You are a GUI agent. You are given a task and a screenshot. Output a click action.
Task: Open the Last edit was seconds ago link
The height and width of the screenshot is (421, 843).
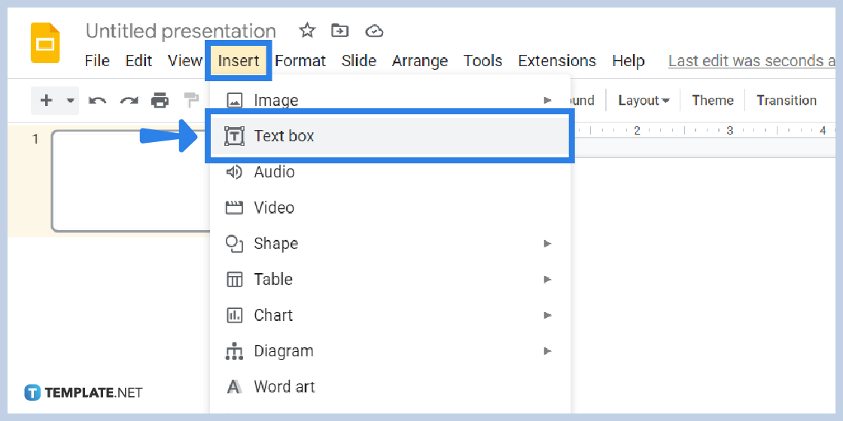click(x=752, y=61)
